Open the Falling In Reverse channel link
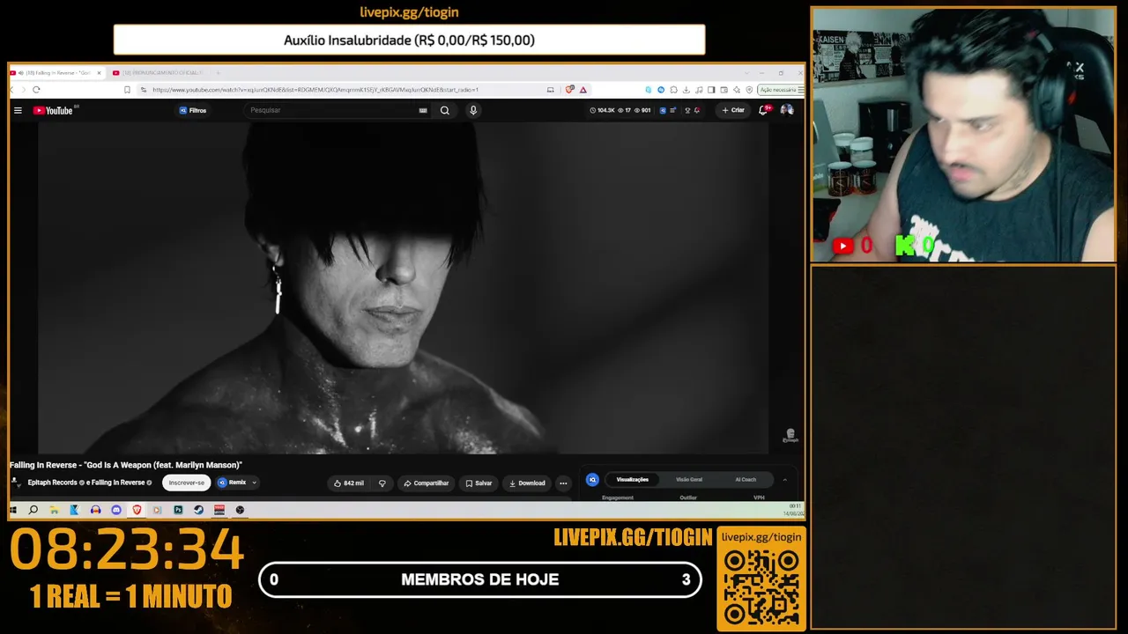The image size is (1128, 634). (119, 483)
